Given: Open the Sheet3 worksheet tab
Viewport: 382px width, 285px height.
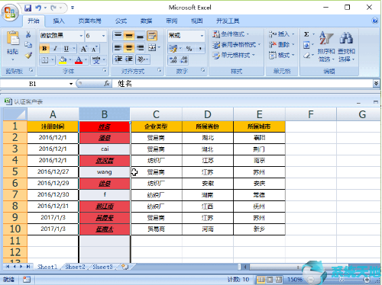Looking at the screenshot, I should tap(102, 267).
